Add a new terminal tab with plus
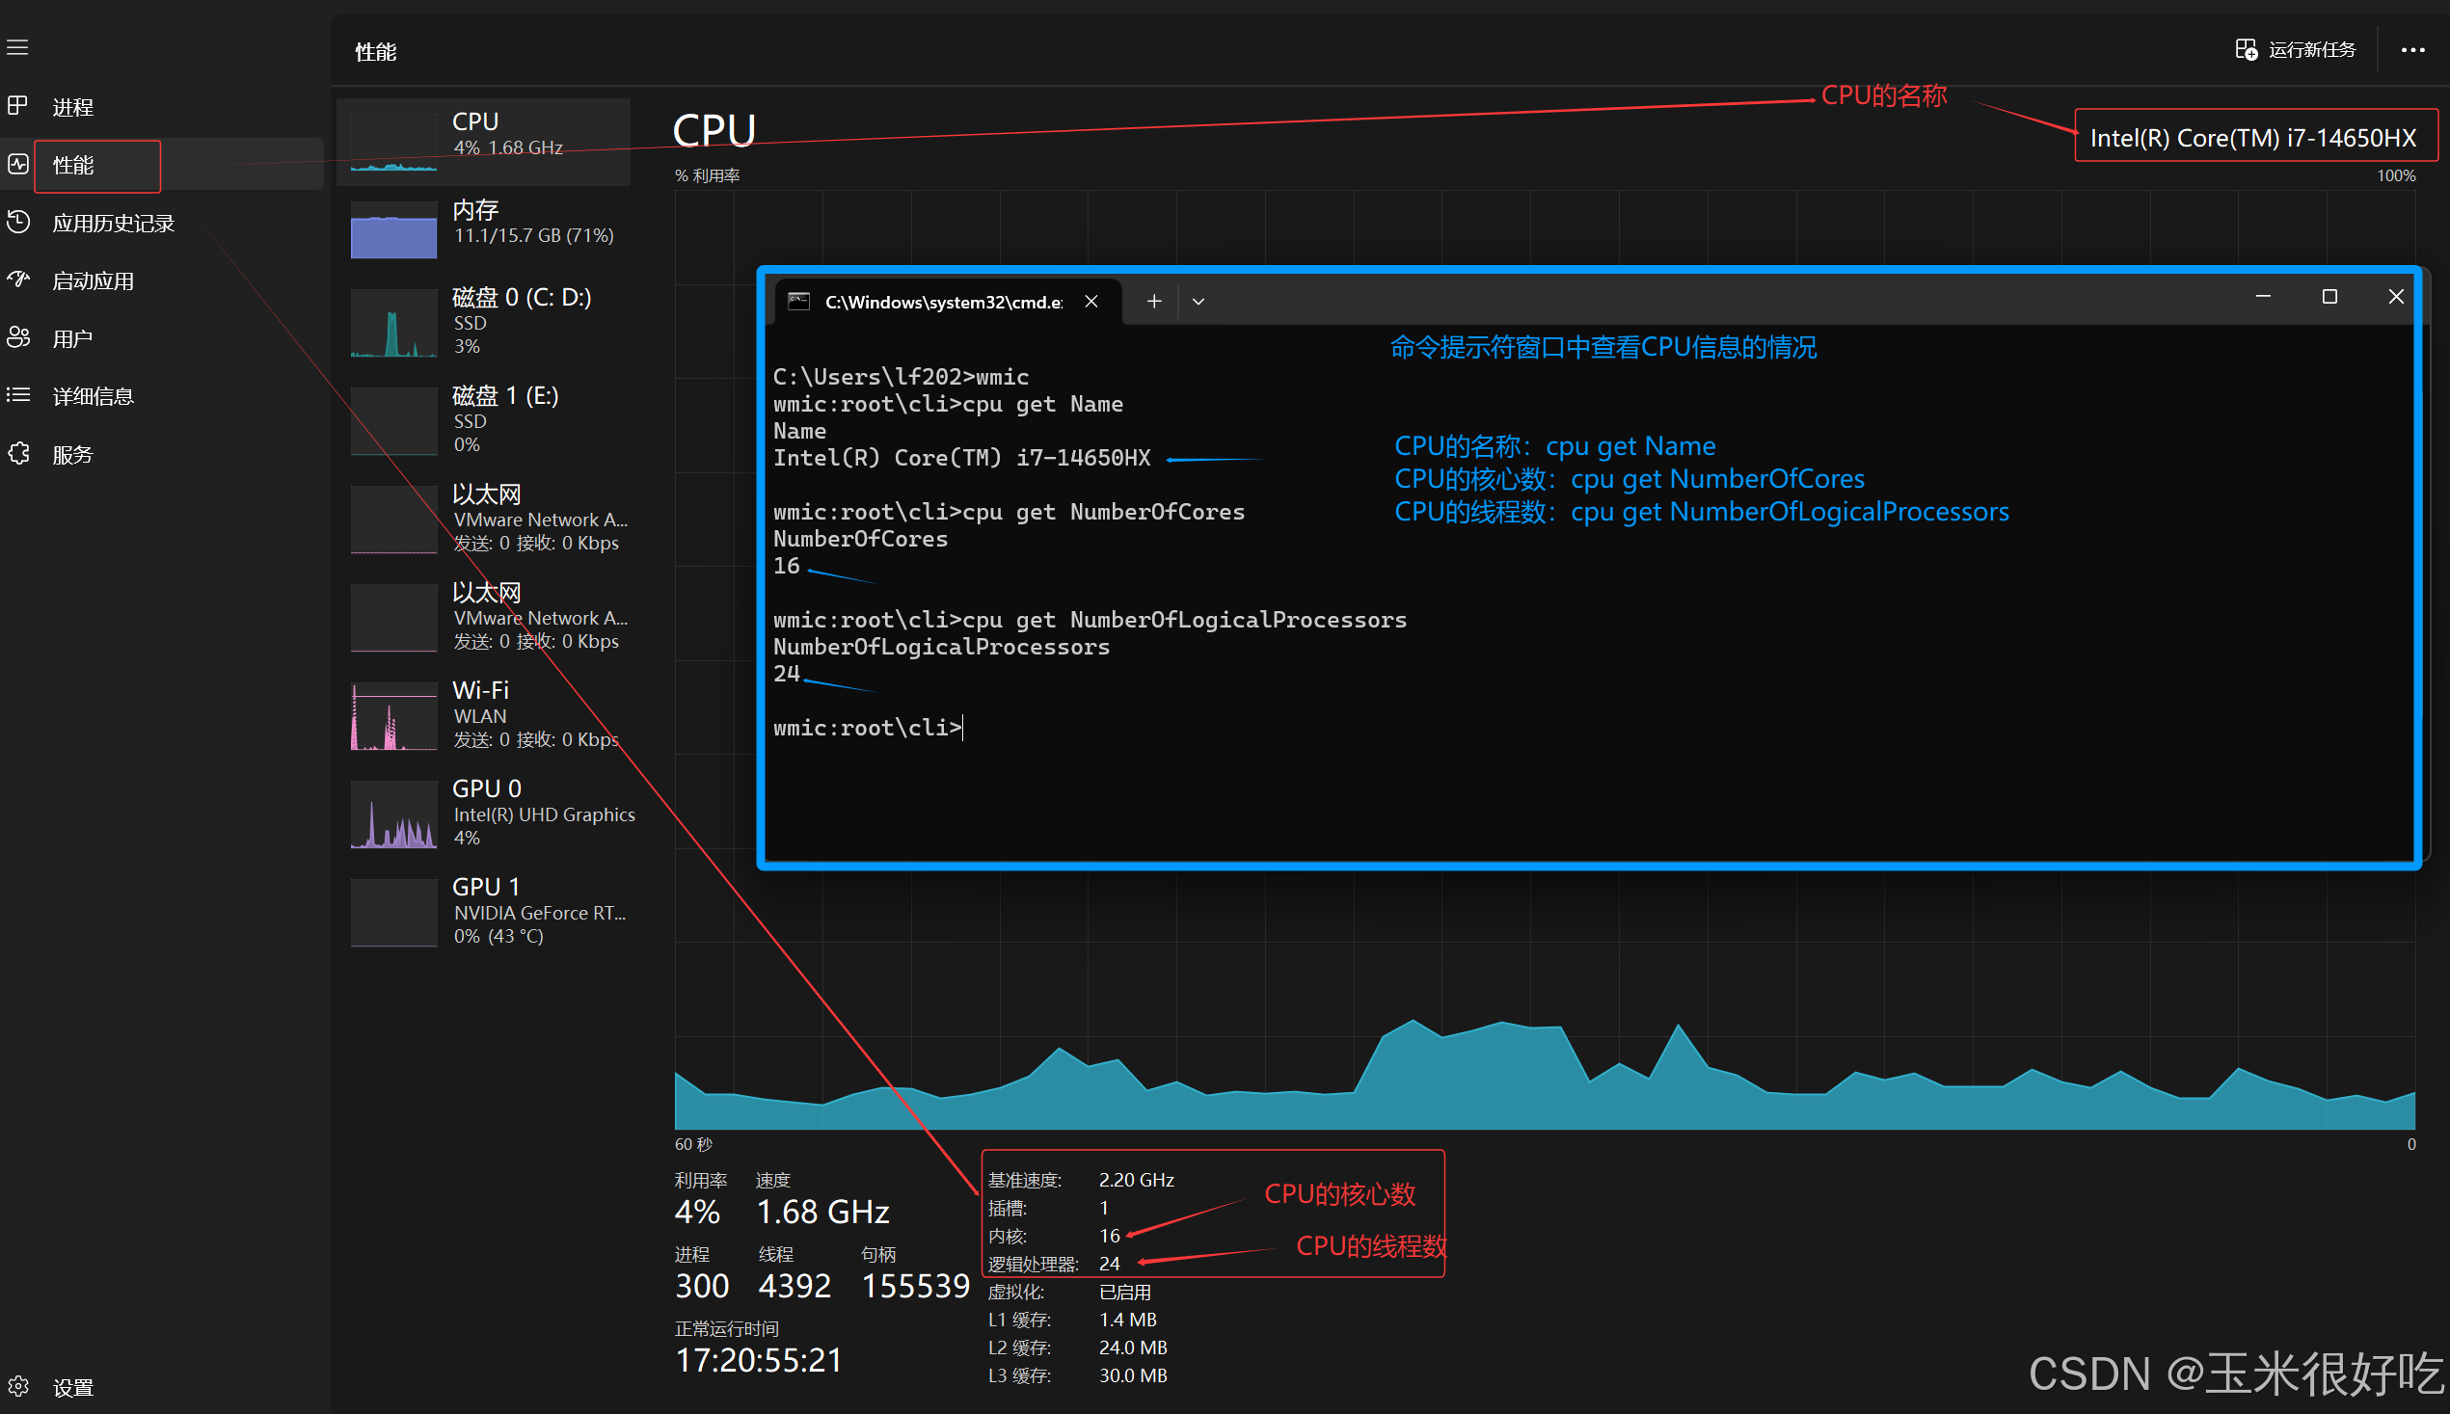This screenshot has width=2450, height=1414. (1153, 302)
